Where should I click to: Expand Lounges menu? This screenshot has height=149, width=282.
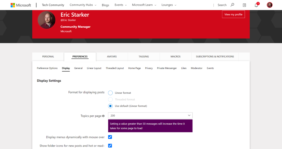tap(169, 5)
